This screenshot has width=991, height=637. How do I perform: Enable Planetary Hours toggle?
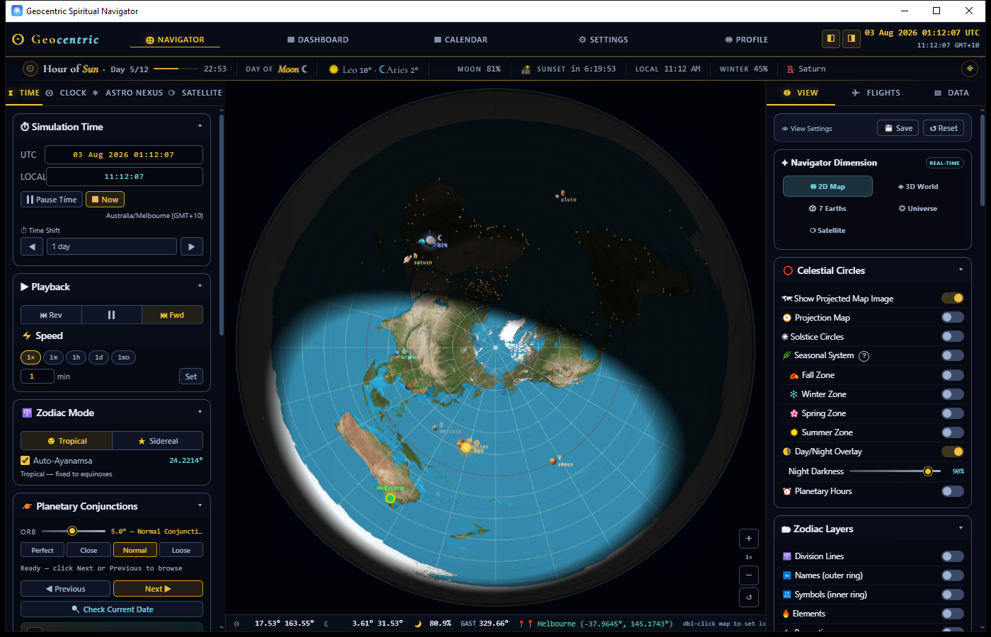click(x=953, y=491)
